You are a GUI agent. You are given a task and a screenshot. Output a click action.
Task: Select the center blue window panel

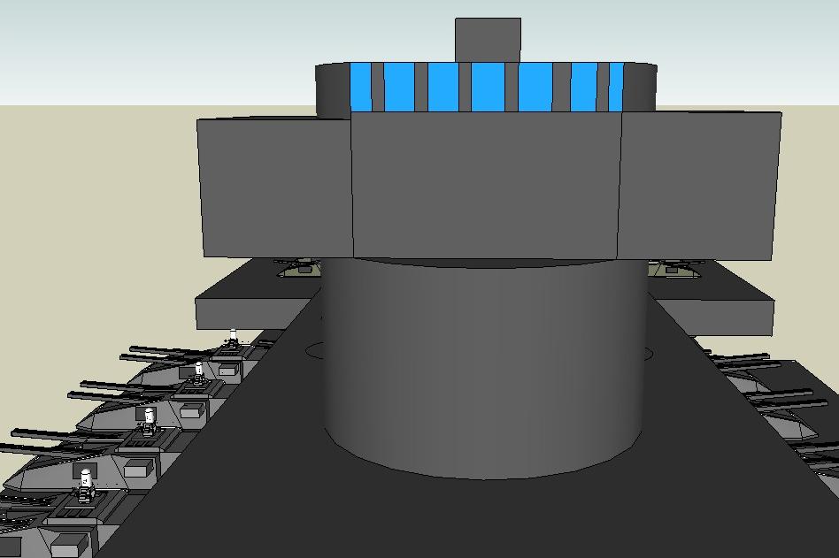488,88
